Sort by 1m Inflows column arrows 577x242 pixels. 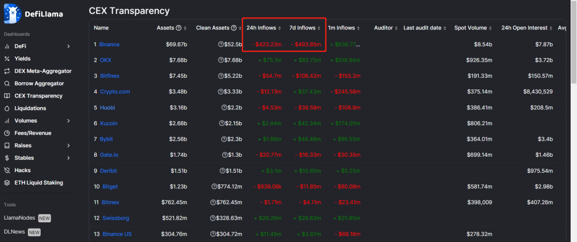pyautogui.click(x=358, y=28)
